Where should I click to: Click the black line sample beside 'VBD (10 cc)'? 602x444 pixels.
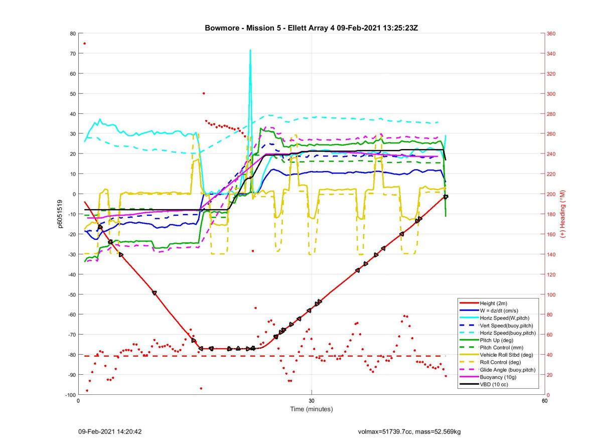click(x=469, y=384)
